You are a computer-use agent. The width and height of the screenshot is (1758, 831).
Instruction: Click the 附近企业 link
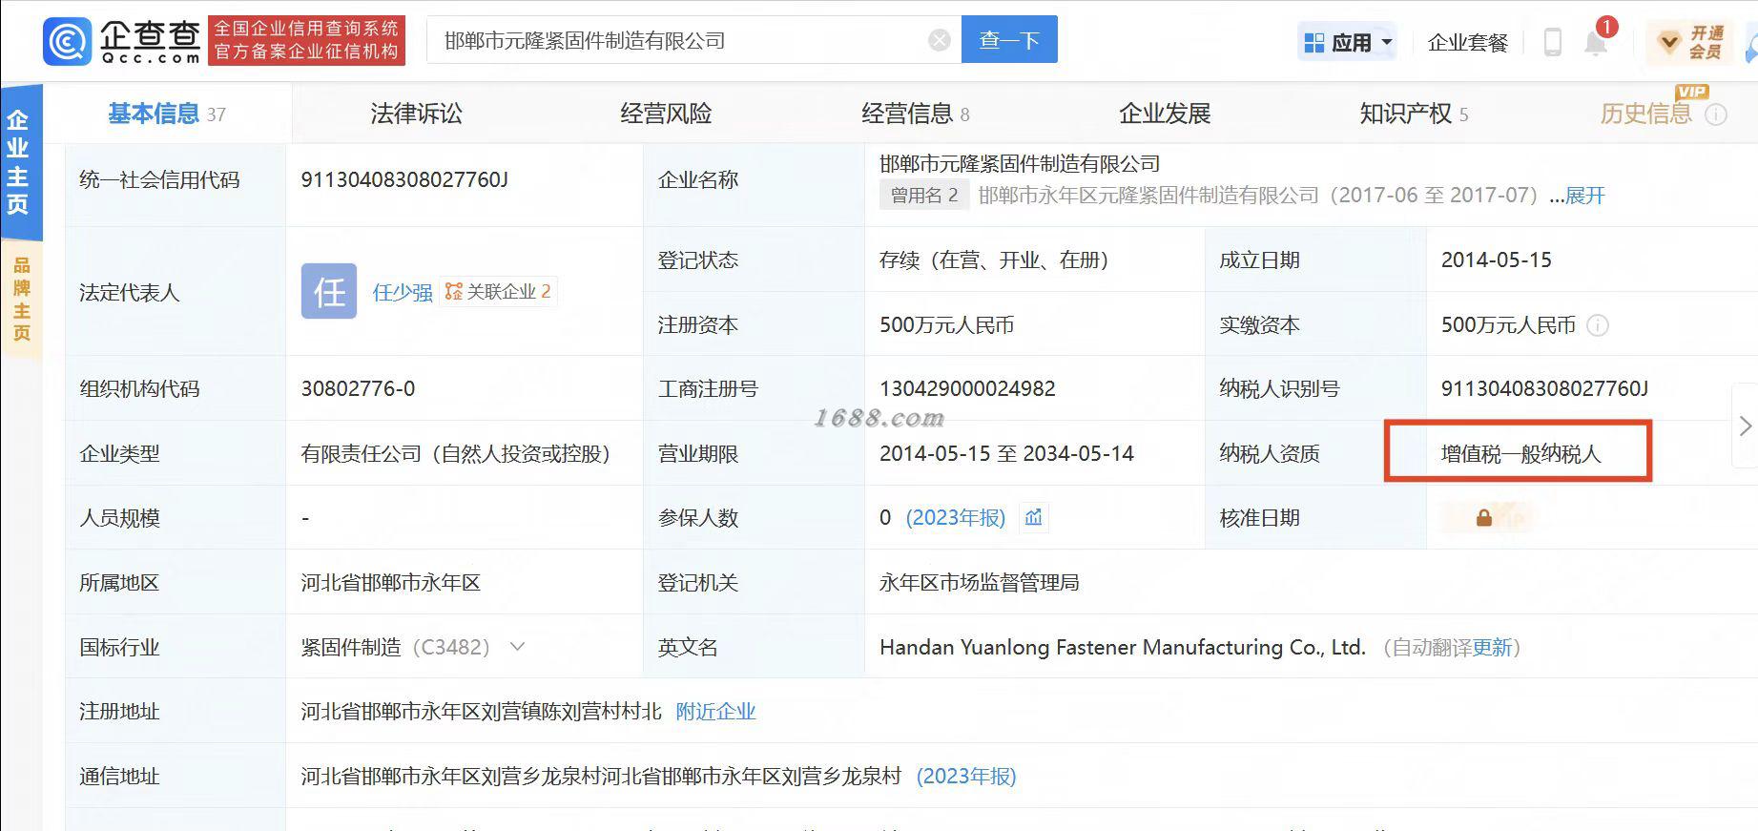pos(715,712)
